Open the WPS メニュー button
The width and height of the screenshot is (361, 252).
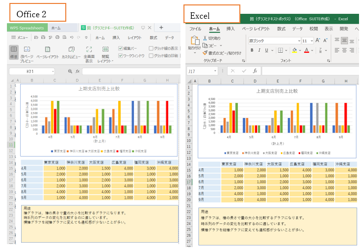pyautogui.click(x=20, y=37)
